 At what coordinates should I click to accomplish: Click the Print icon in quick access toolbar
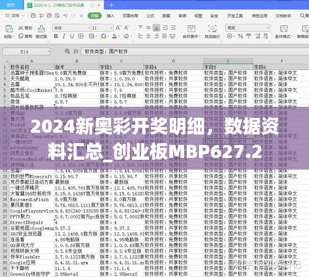(49, 15)
